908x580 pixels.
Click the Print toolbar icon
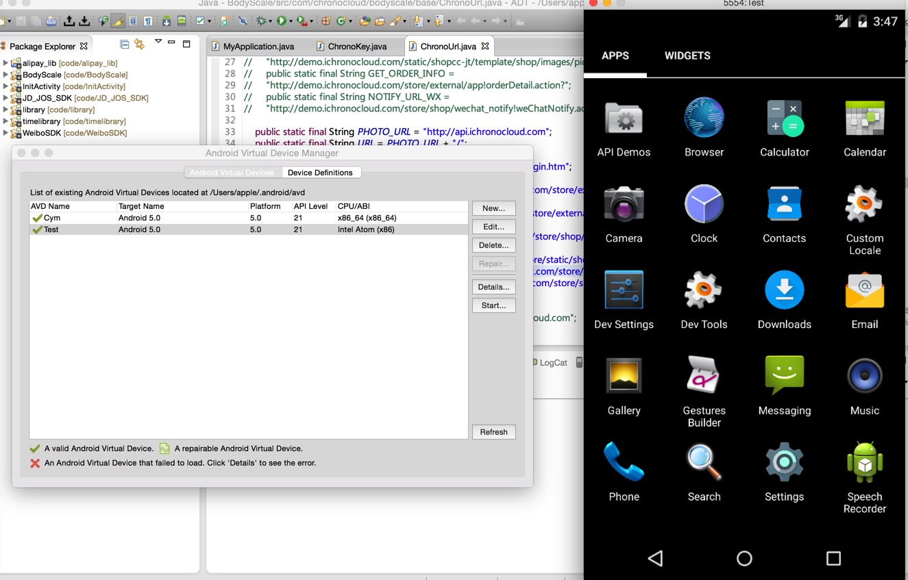point(51,21)
